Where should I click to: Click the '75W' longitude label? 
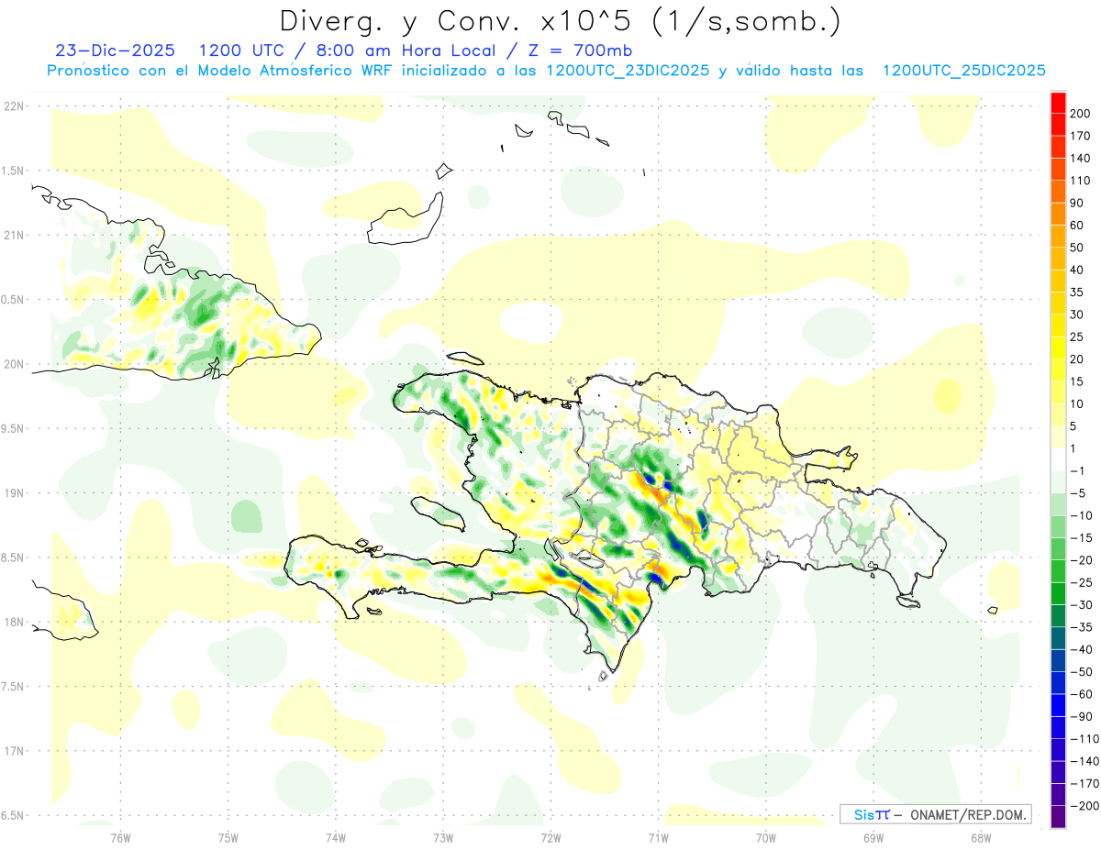pos(228,837)
